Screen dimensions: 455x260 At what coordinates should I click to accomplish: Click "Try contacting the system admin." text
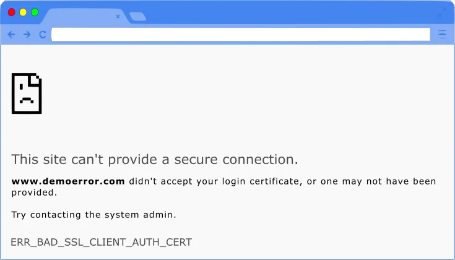tap(94, 215)
